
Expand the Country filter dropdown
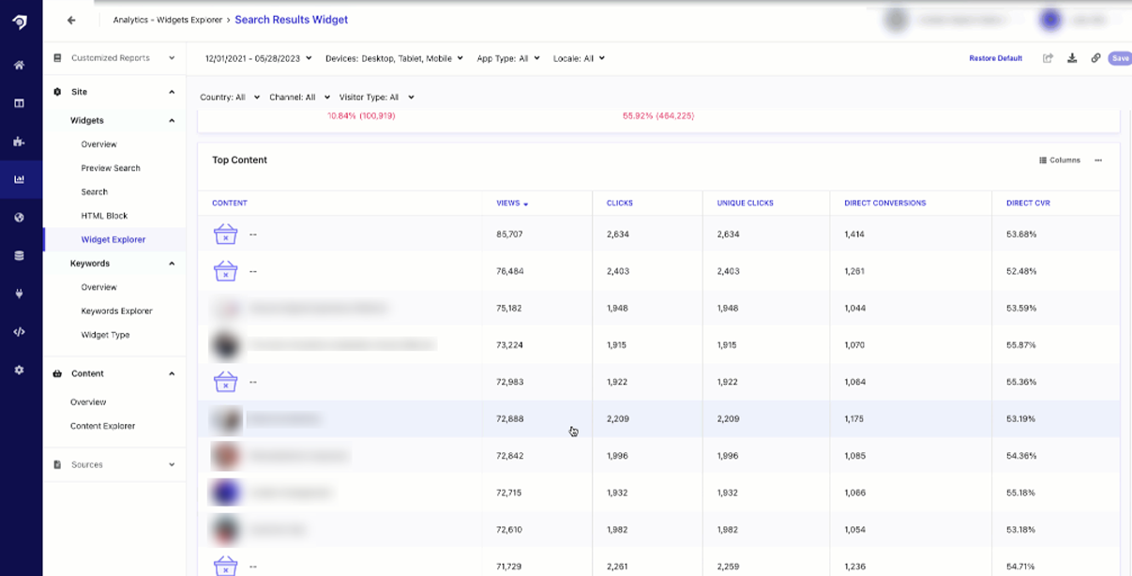click(230, 96)
